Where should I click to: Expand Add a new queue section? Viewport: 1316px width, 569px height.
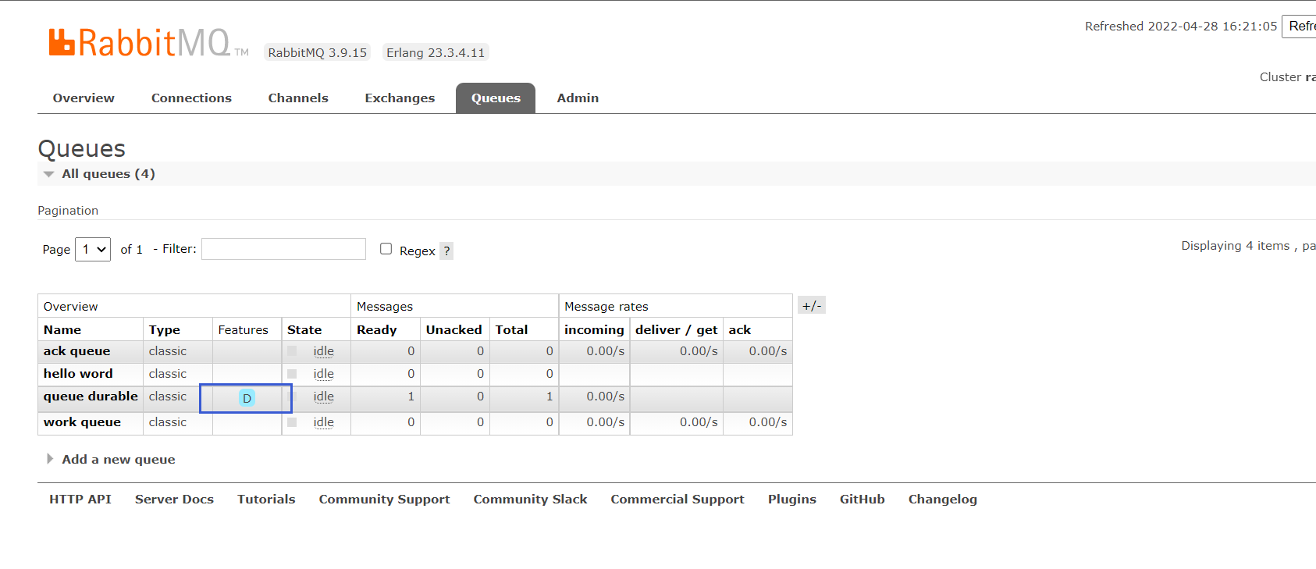tap(111, 459)
